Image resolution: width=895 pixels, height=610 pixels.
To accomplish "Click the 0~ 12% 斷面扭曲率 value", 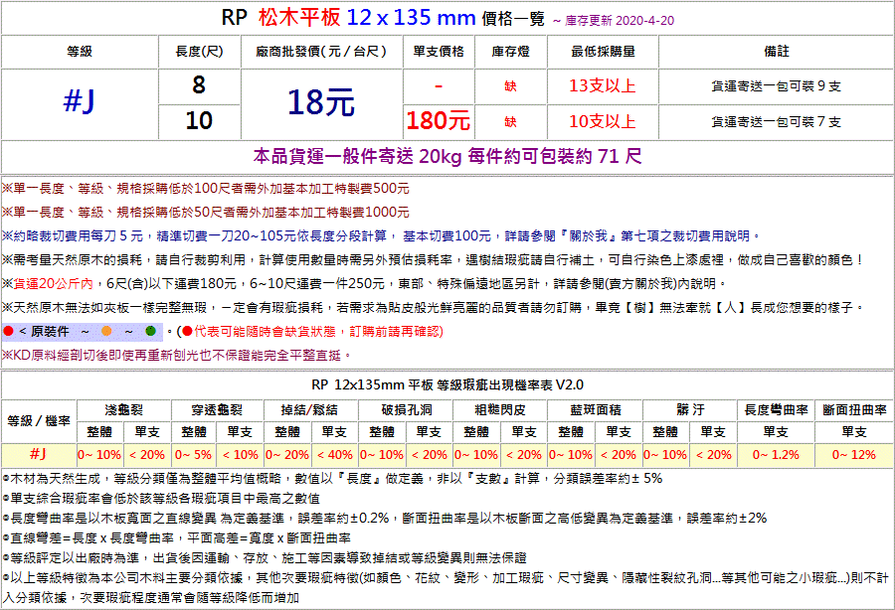I will click(854, 455).
